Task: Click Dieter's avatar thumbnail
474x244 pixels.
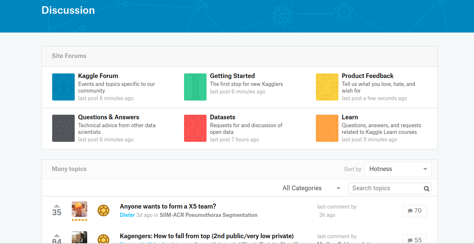Action: click(x=79, y=209)
